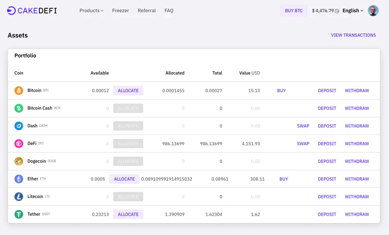Go to the Referral page
Screen dimensions: 389x235
click(146, 11)
